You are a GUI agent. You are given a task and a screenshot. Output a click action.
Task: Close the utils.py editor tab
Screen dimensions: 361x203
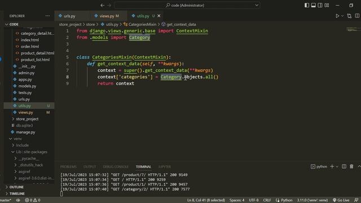(x=159, y=16)
